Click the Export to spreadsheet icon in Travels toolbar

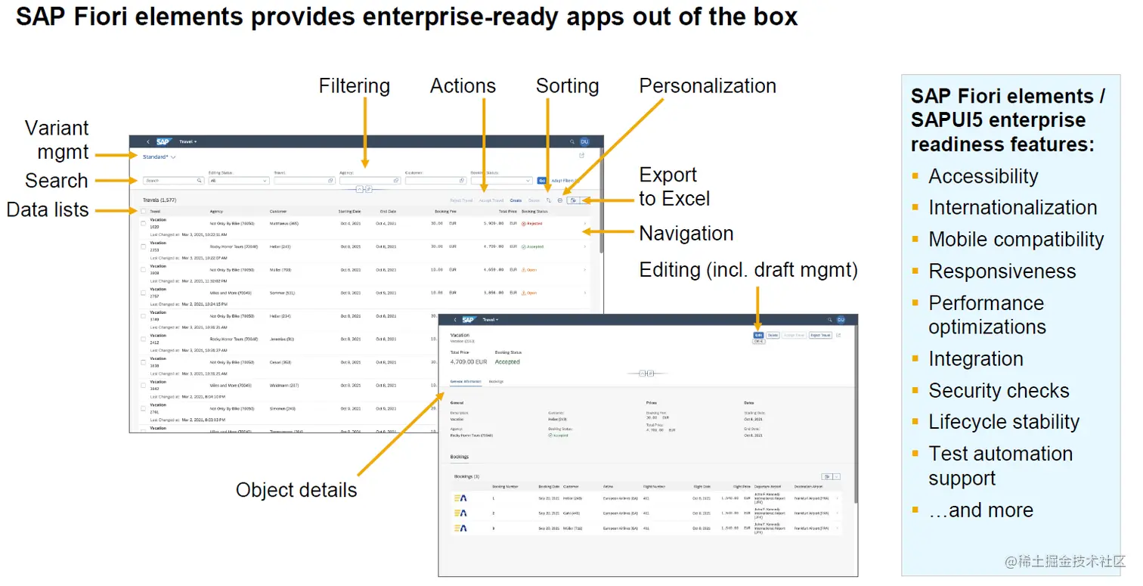(x=573, y=200)
